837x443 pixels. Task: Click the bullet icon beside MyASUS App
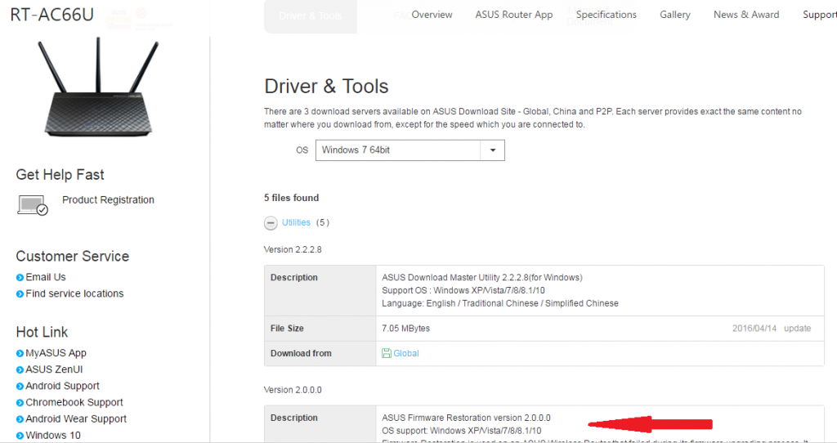tap(20, 353)
